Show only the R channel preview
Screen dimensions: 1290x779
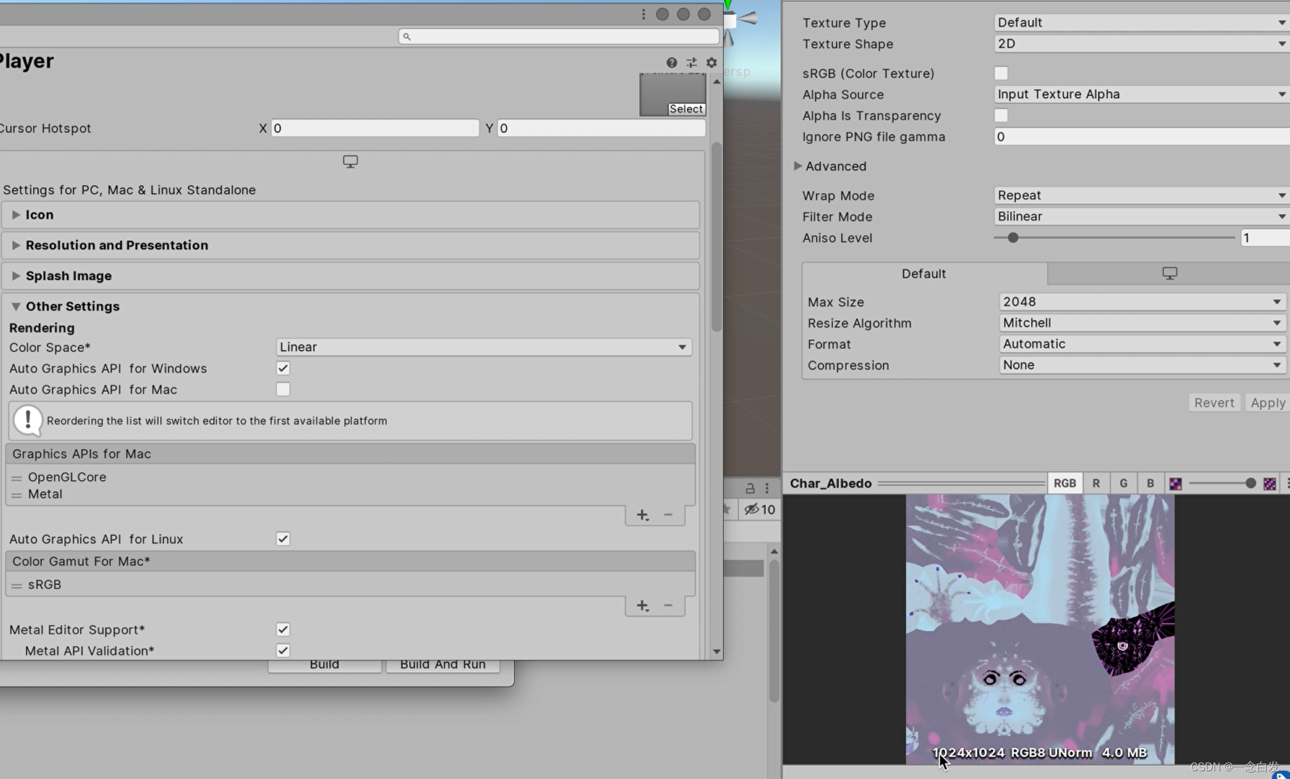click(x=1096, y=484)
